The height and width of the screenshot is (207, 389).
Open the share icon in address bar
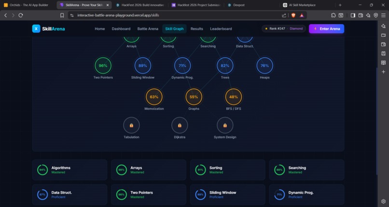point(284,15)
